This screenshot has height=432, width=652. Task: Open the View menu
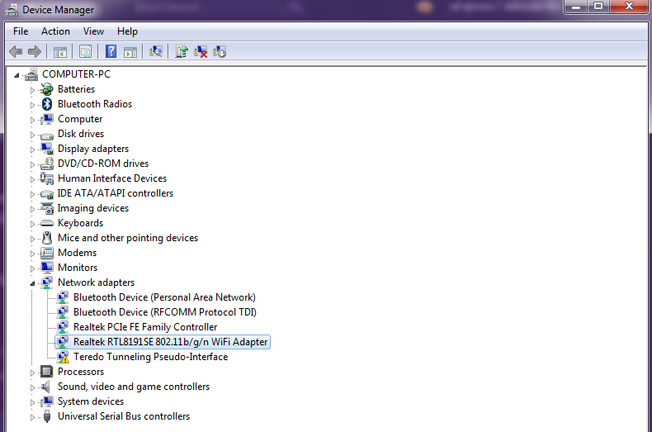point(93,31)
